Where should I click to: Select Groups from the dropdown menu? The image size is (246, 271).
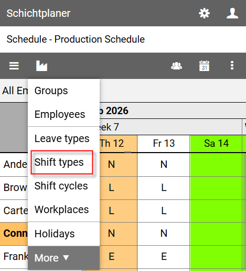63,91
